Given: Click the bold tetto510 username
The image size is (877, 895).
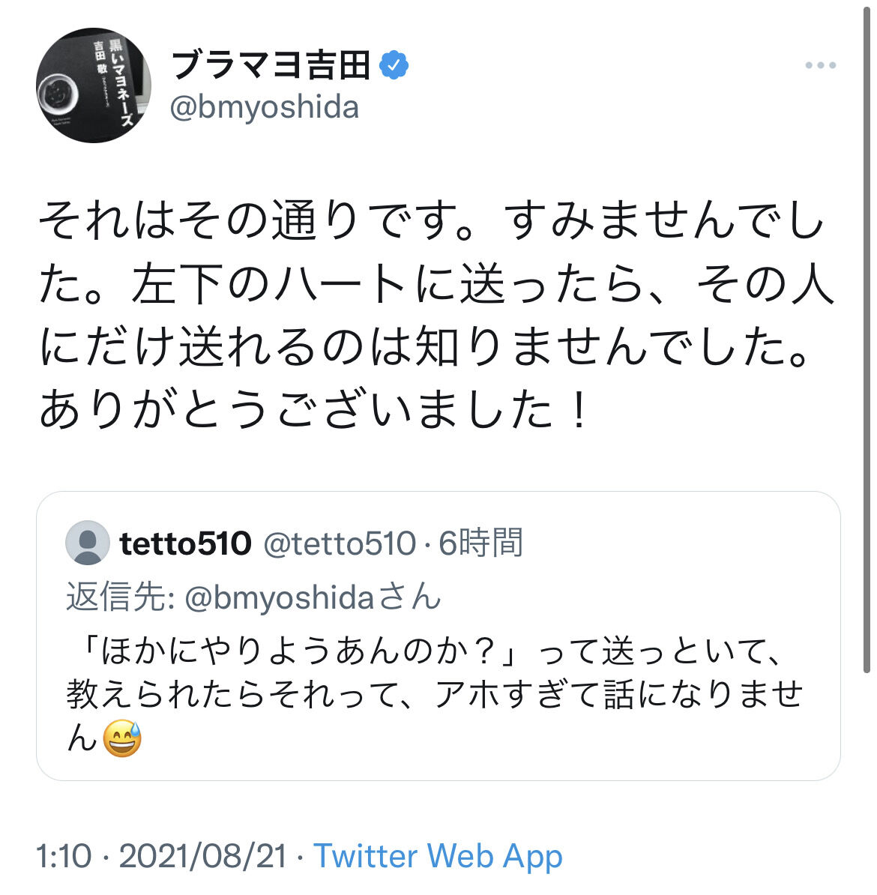Looking at the screenshot, I should [x=185, y=543].
